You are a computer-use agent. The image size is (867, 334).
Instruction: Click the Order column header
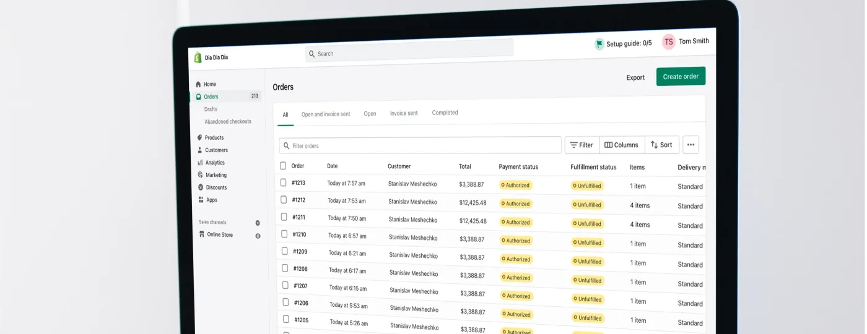pos(298,166)
